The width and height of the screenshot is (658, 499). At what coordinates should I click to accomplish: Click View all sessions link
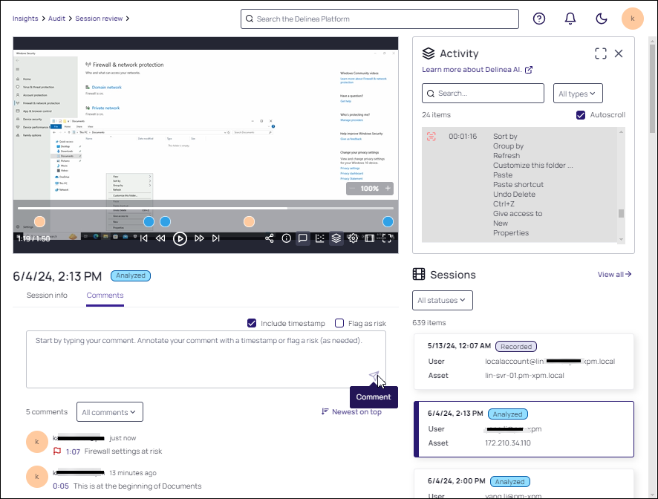click(614, 274)
